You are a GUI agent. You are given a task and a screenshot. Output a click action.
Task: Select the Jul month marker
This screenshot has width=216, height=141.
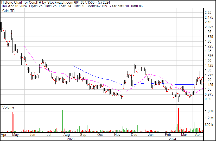[x=49, y=135]
